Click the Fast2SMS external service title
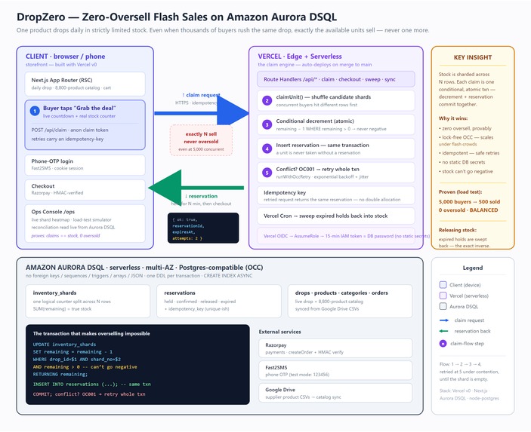531x432 pixels. [x=276, y=367]
